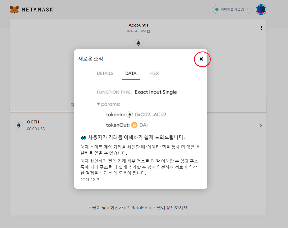
Task: Open the 0 ETH asset row
Action: click(138, 125)
